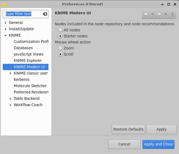Image resolution: width=179 pixels, height=154 pixels.
Task: Maximize the Preferences window
Action: [x=169, y=4]
